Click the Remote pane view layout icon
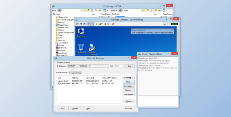The height and width of the screenshot is (117, 231). (x=164, y=10)
